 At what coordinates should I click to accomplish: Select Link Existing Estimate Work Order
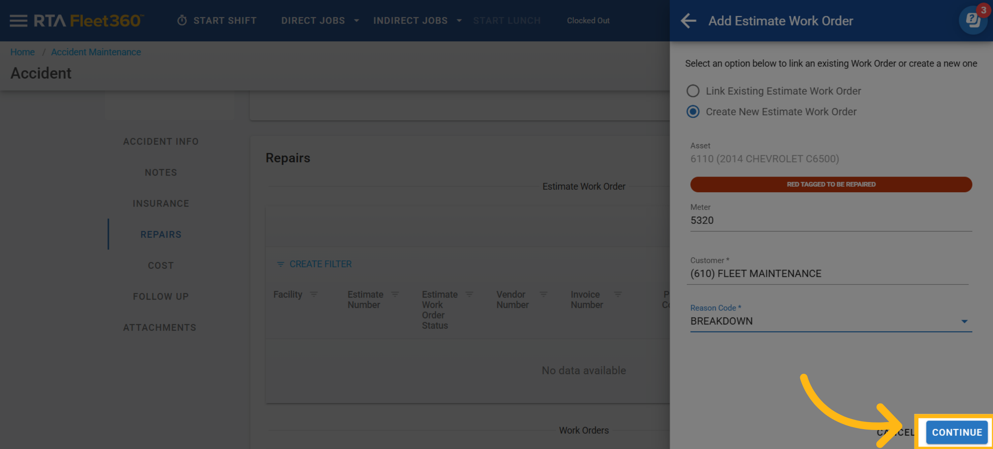coord(693,91)
